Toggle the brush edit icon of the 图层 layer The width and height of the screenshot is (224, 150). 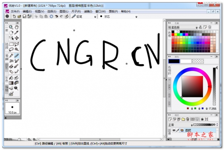[178, 130]
